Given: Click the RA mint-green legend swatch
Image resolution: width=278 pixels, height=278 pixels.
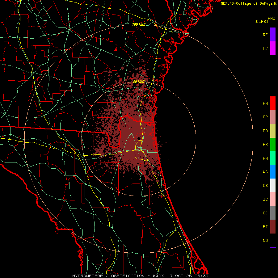Looking at the screenshot, I should [273, 158].
